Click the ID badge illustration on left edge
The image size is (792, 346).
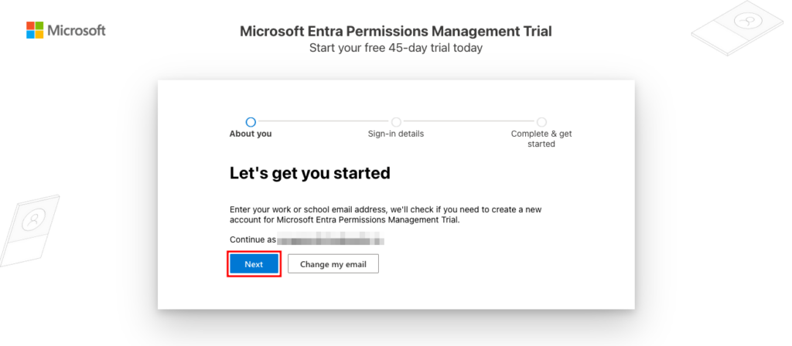(x=29, y=230)
